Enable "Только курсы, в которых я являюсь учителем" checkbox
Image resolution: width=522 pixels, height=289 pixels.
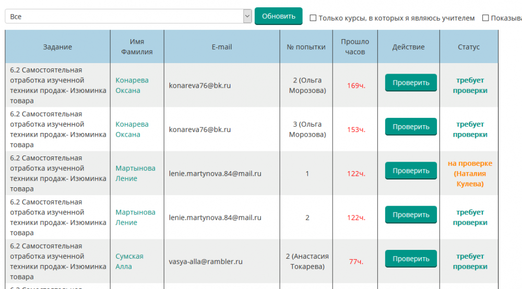pyautogui.click(x=313, y=18)
